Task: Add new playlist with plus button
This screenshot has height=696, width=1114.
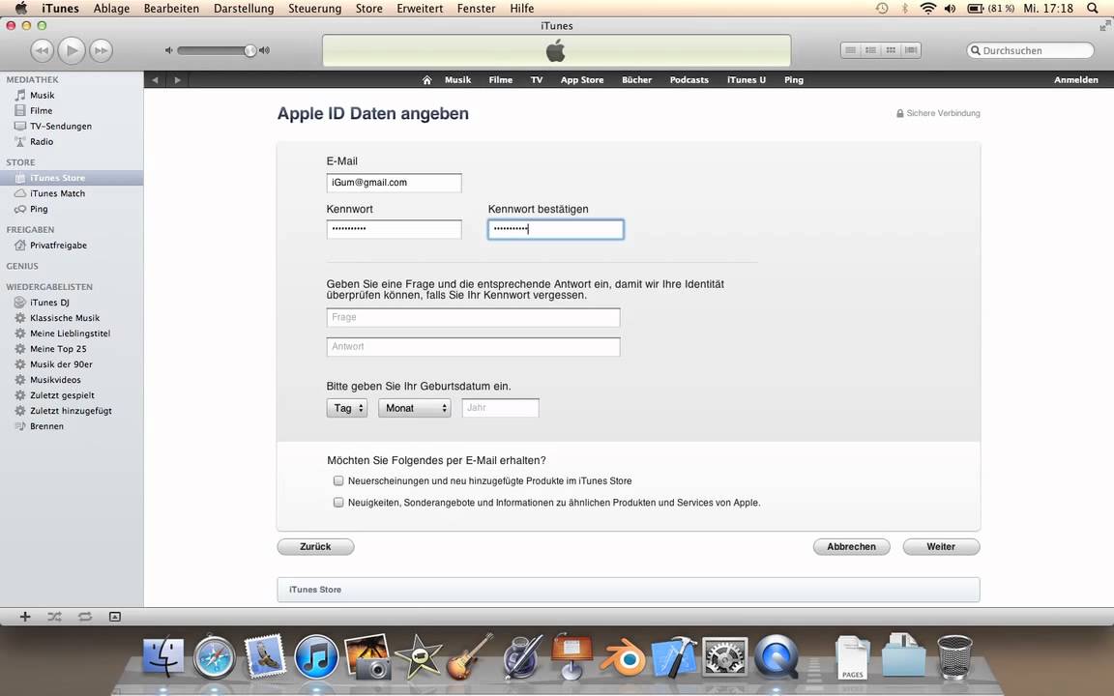Action: 25,617
